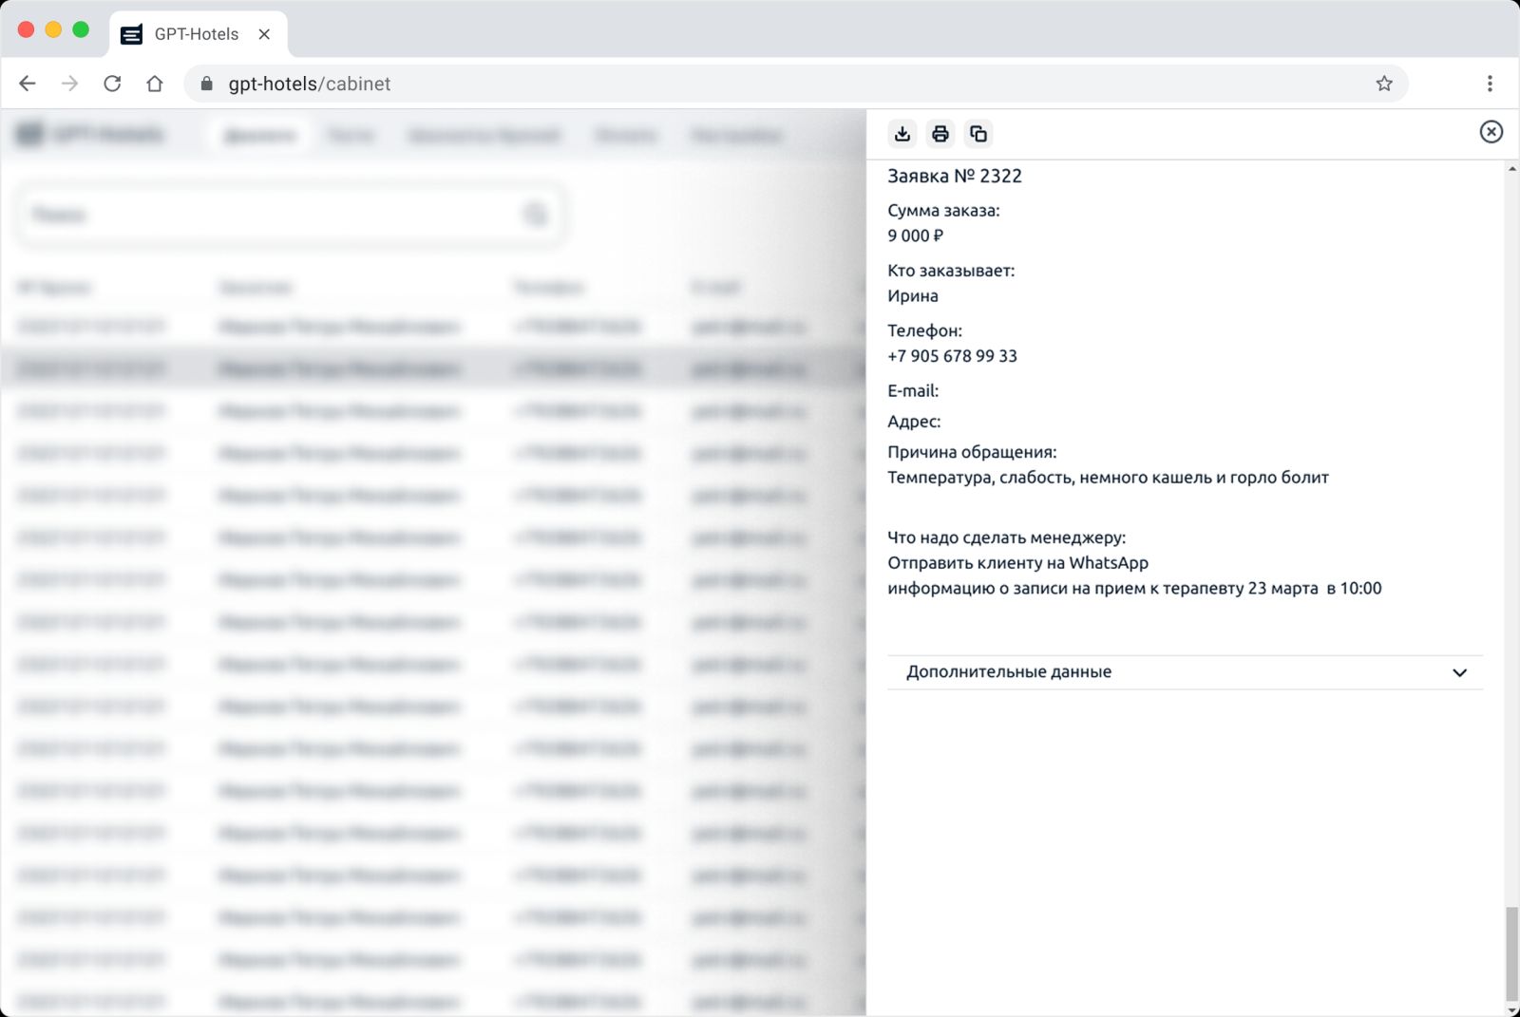View site security info via lock icon
1520x1017 pixels.
pos(207,84)
